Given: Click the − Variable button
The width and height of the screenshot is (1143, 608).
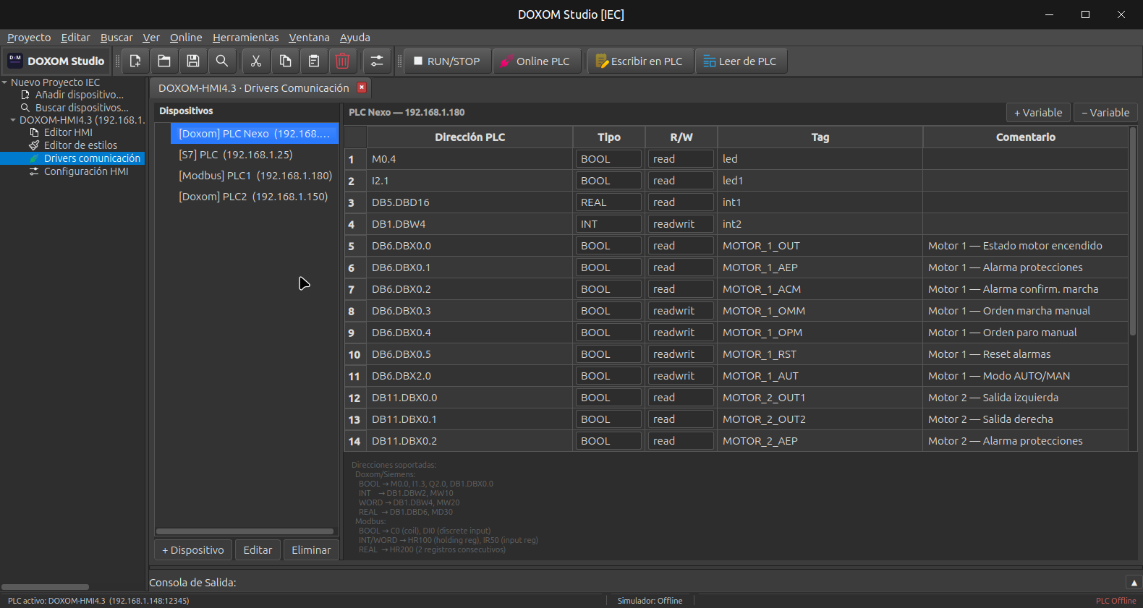Looking at the screenshot, I should 1105,113.
